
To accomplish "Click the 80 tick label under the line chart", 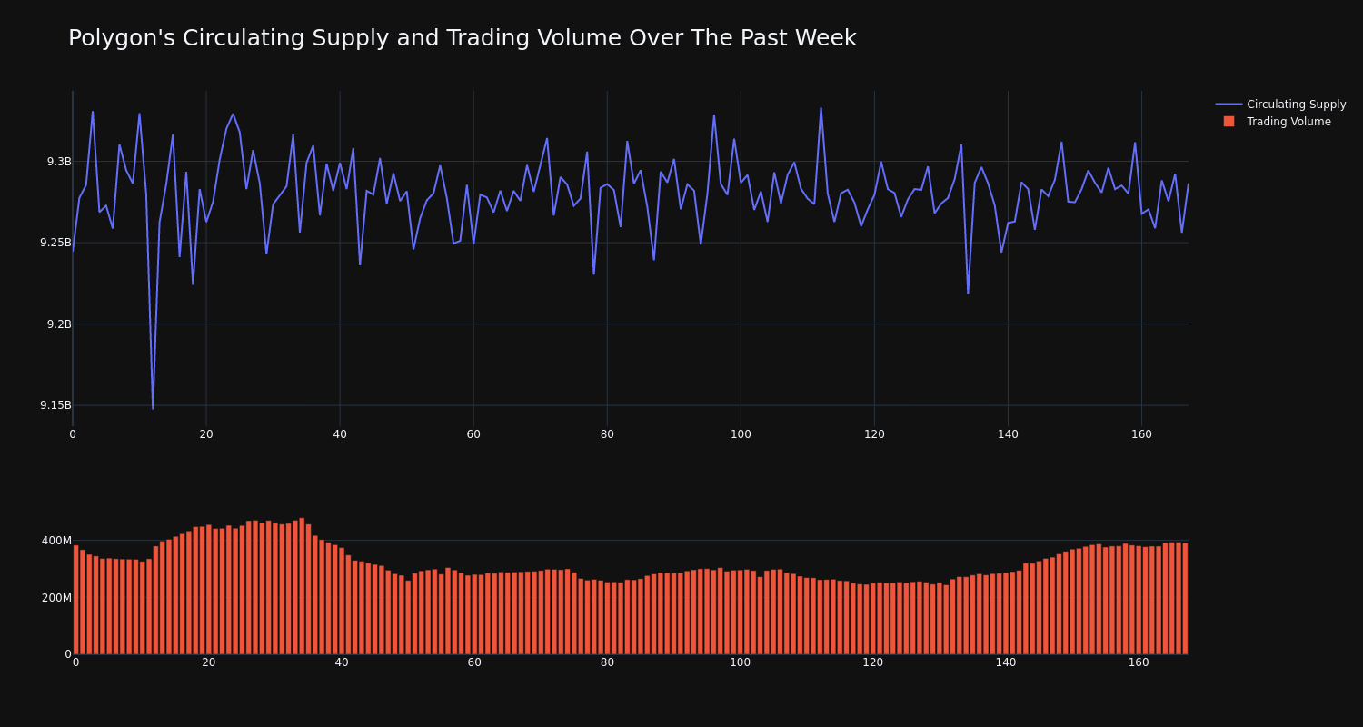I will (x=607, y=434).
